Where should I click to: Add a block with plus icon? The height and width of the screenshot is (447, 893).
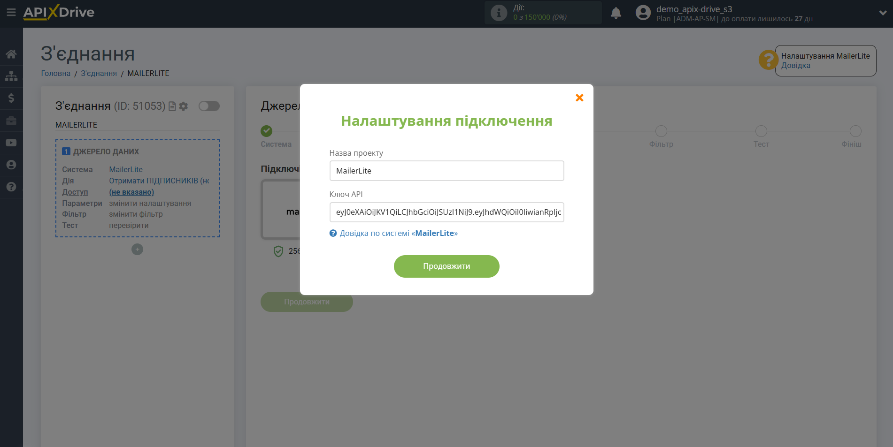[x=137, y=250]
